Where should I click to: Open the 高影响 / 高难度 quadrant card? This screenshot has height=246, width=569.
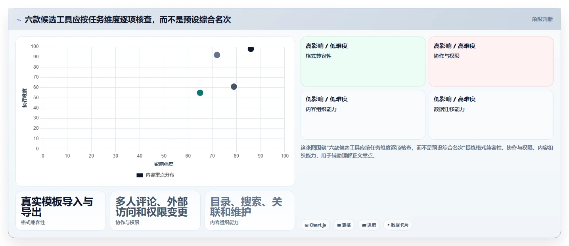491,61
